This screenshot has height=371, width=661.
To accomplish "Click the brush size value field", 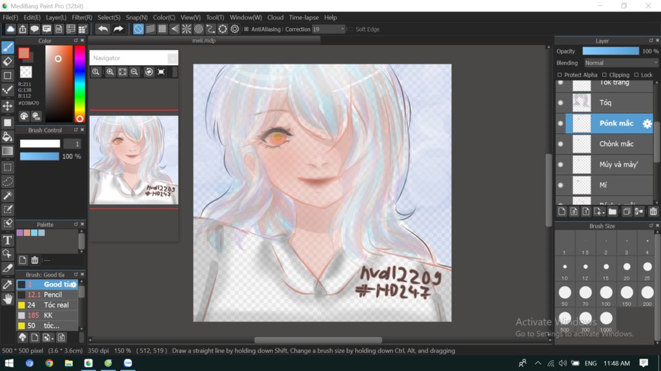I will click(x=72, y=144).
